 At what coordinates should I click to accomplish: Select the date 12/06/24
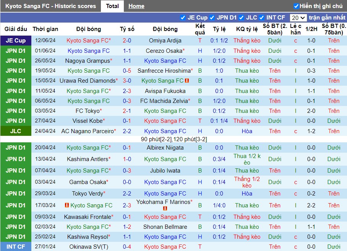[45, 40]
